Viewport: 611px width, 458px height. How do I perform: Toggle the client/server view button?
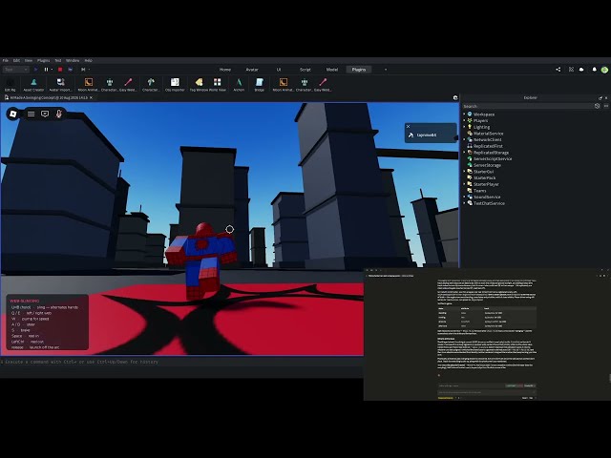(70, 70)
